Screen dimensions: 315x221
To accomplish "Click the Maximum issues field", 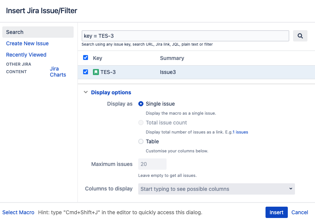I will point(152,164).
